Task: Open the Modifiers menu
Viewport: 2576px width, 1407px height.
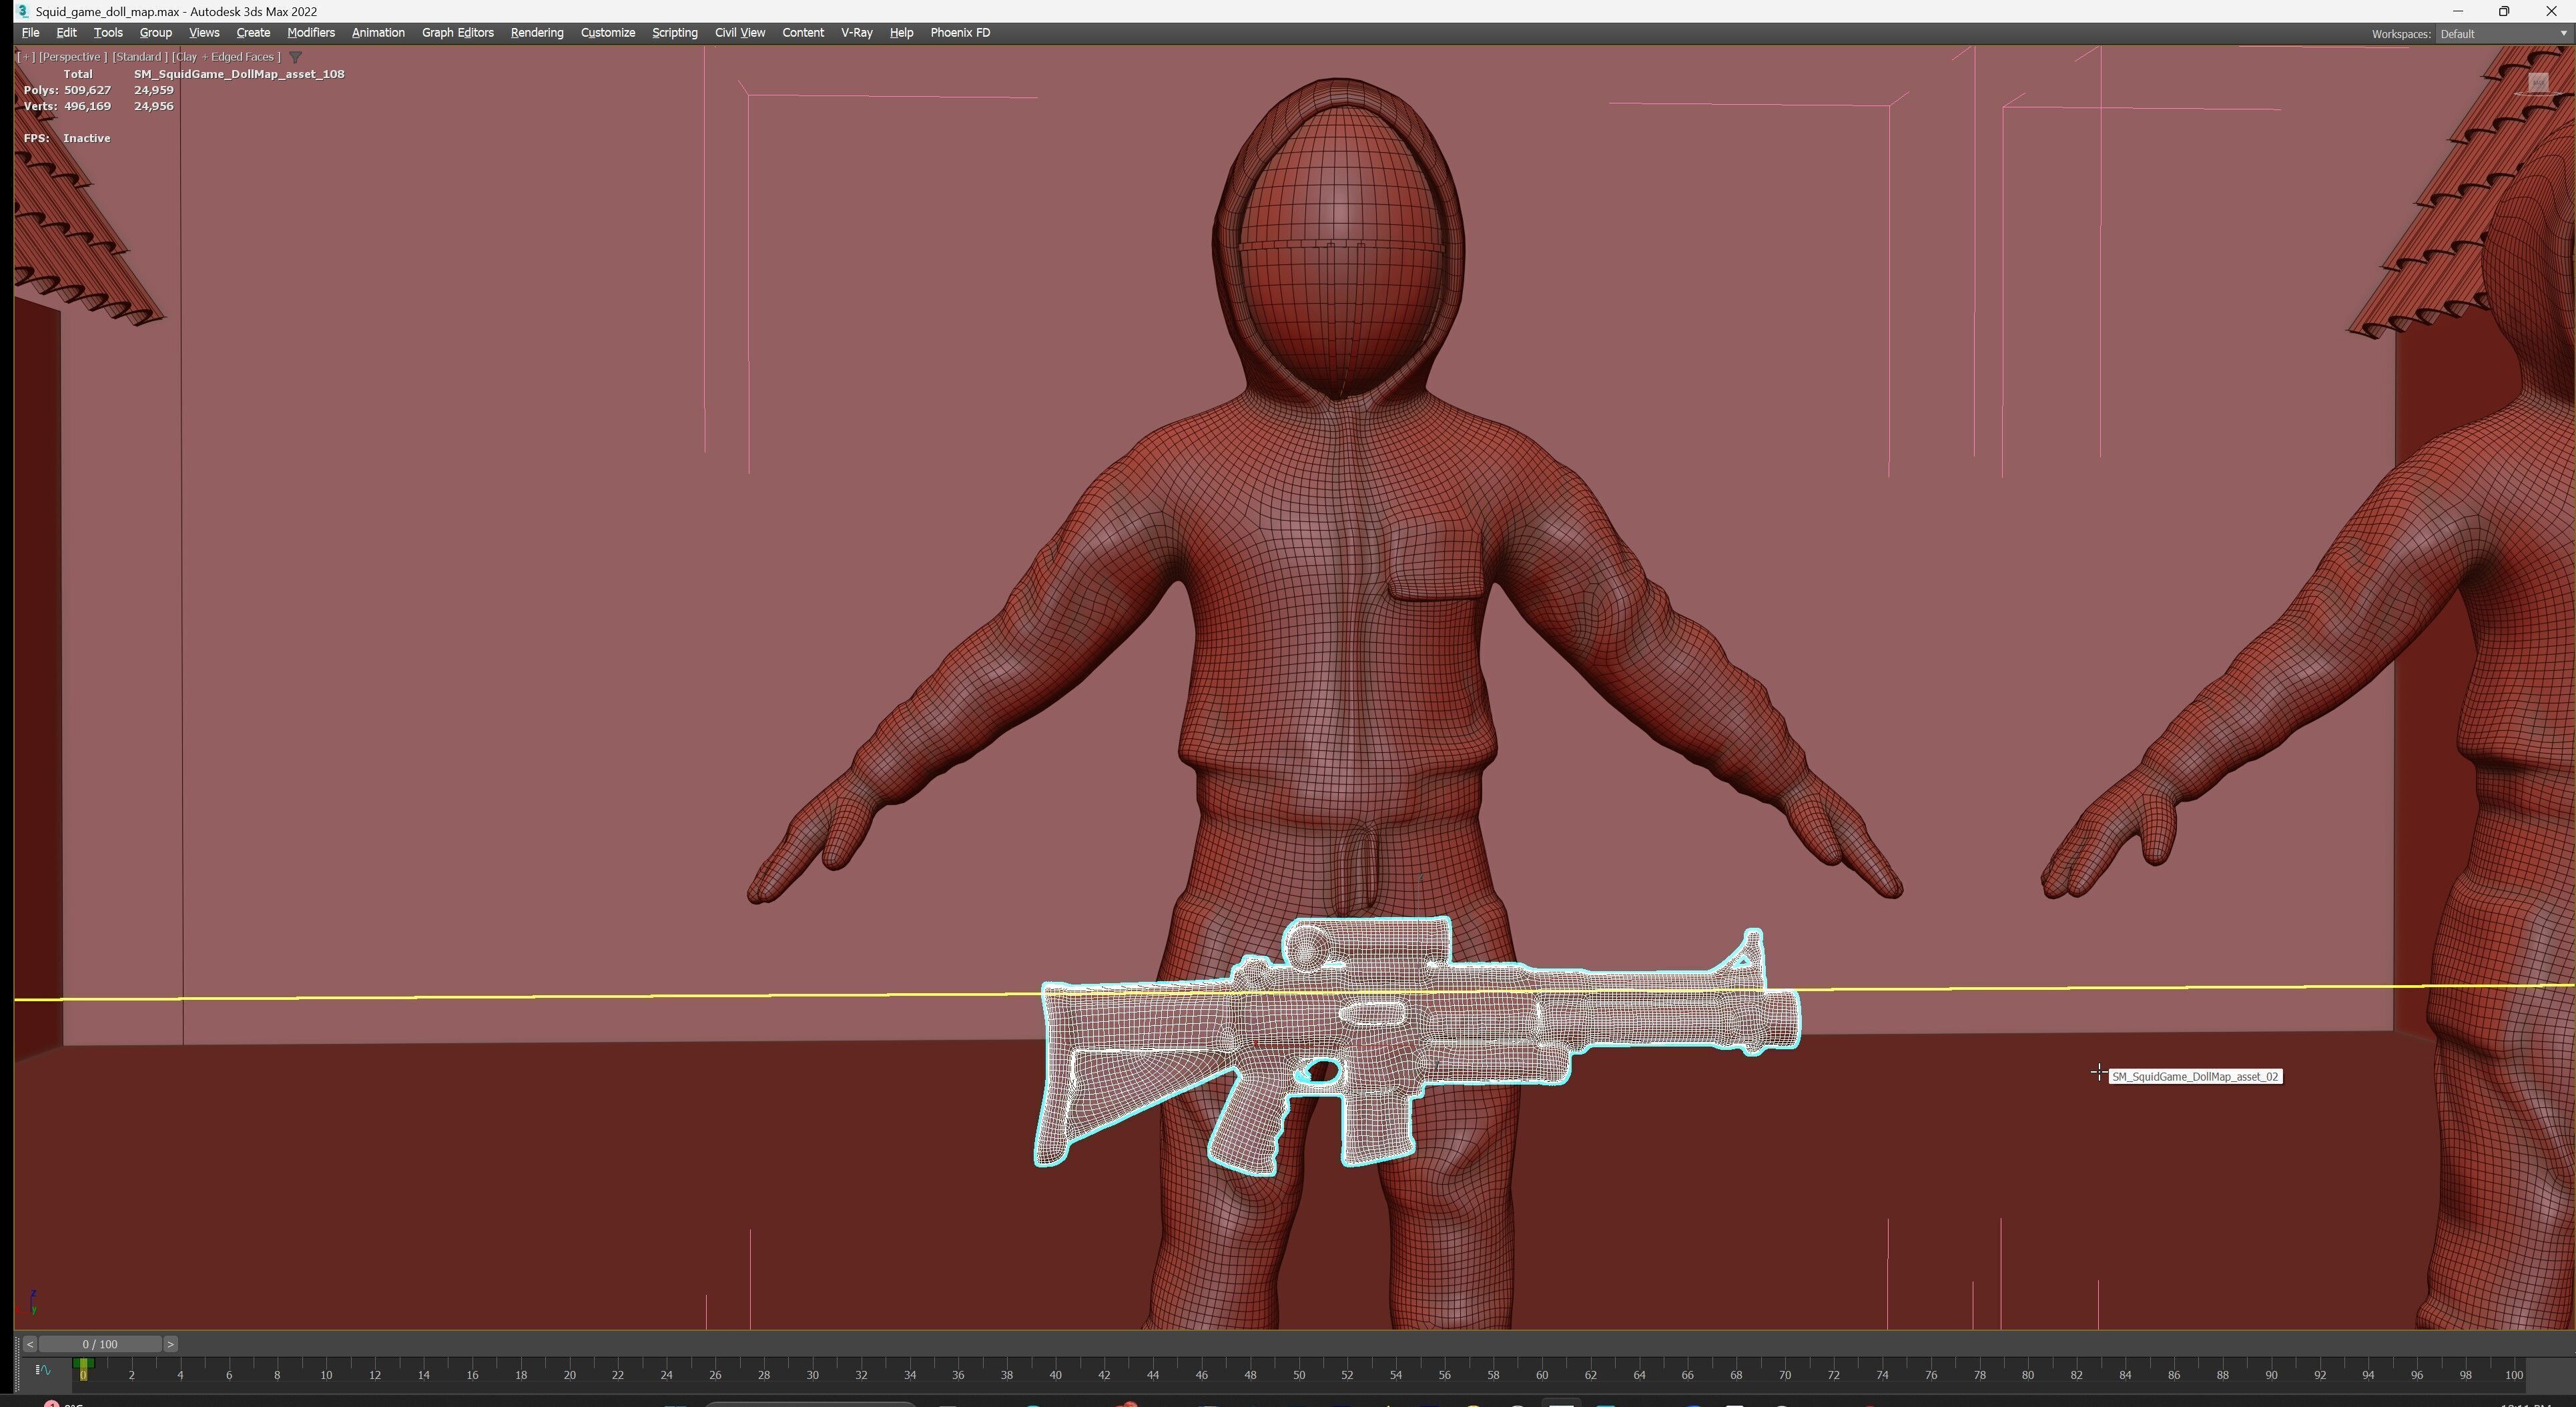Action: [x=311, y=33]
